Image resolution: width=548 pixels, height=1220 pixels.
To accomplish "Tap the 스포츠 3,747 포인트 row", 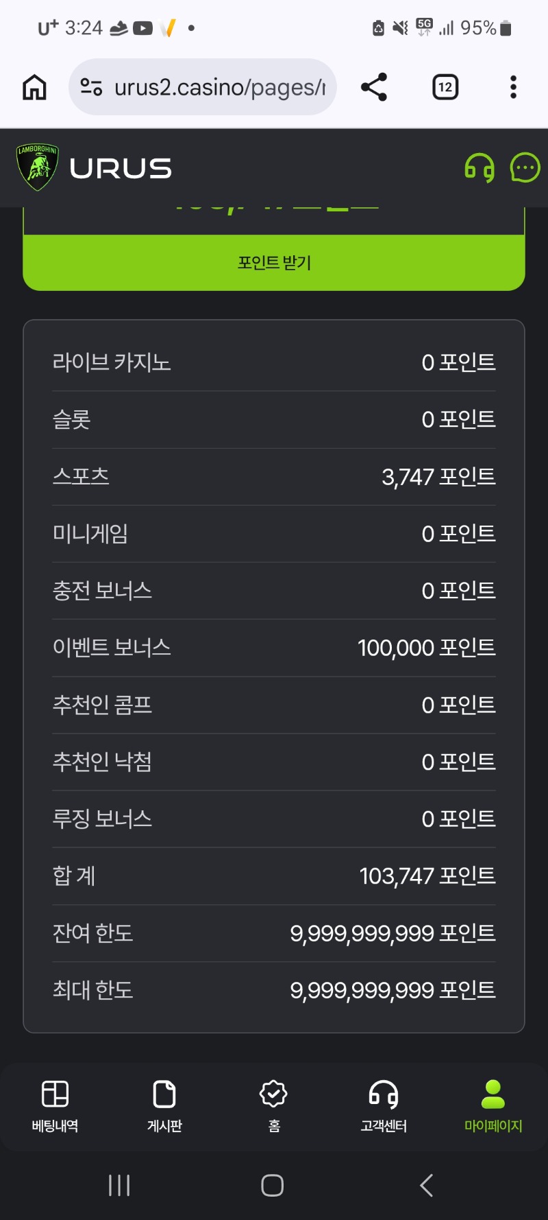I will coord(274,477).
